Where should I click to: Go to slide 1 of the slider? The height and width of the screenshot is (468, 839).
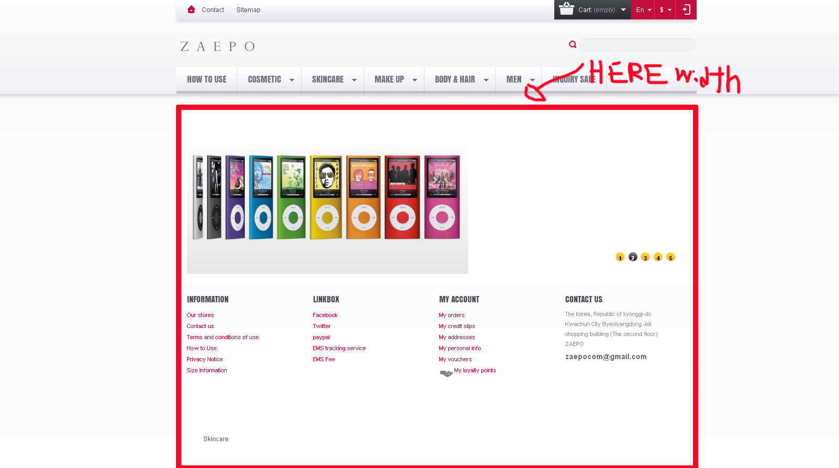620,257
